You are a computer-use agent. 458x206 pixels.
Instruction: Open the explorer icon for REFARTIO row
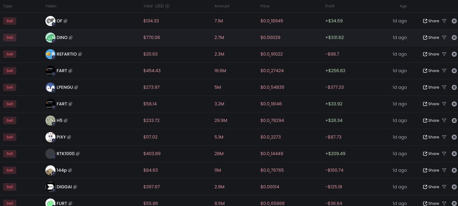tap(454, 54)
